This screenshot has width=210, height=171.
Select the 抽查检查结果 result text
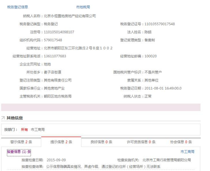click(x=103, y=166)
